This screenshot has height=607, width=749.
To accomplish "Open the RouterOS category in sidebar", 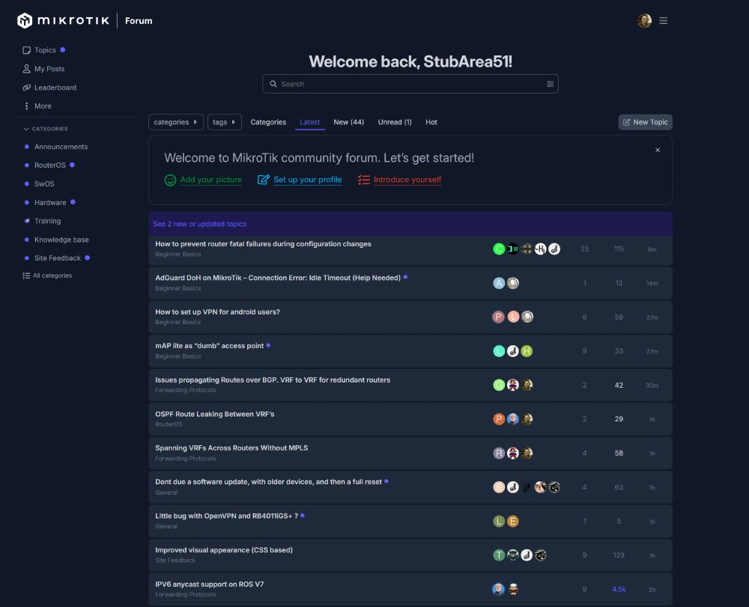I will pos(49,165).
